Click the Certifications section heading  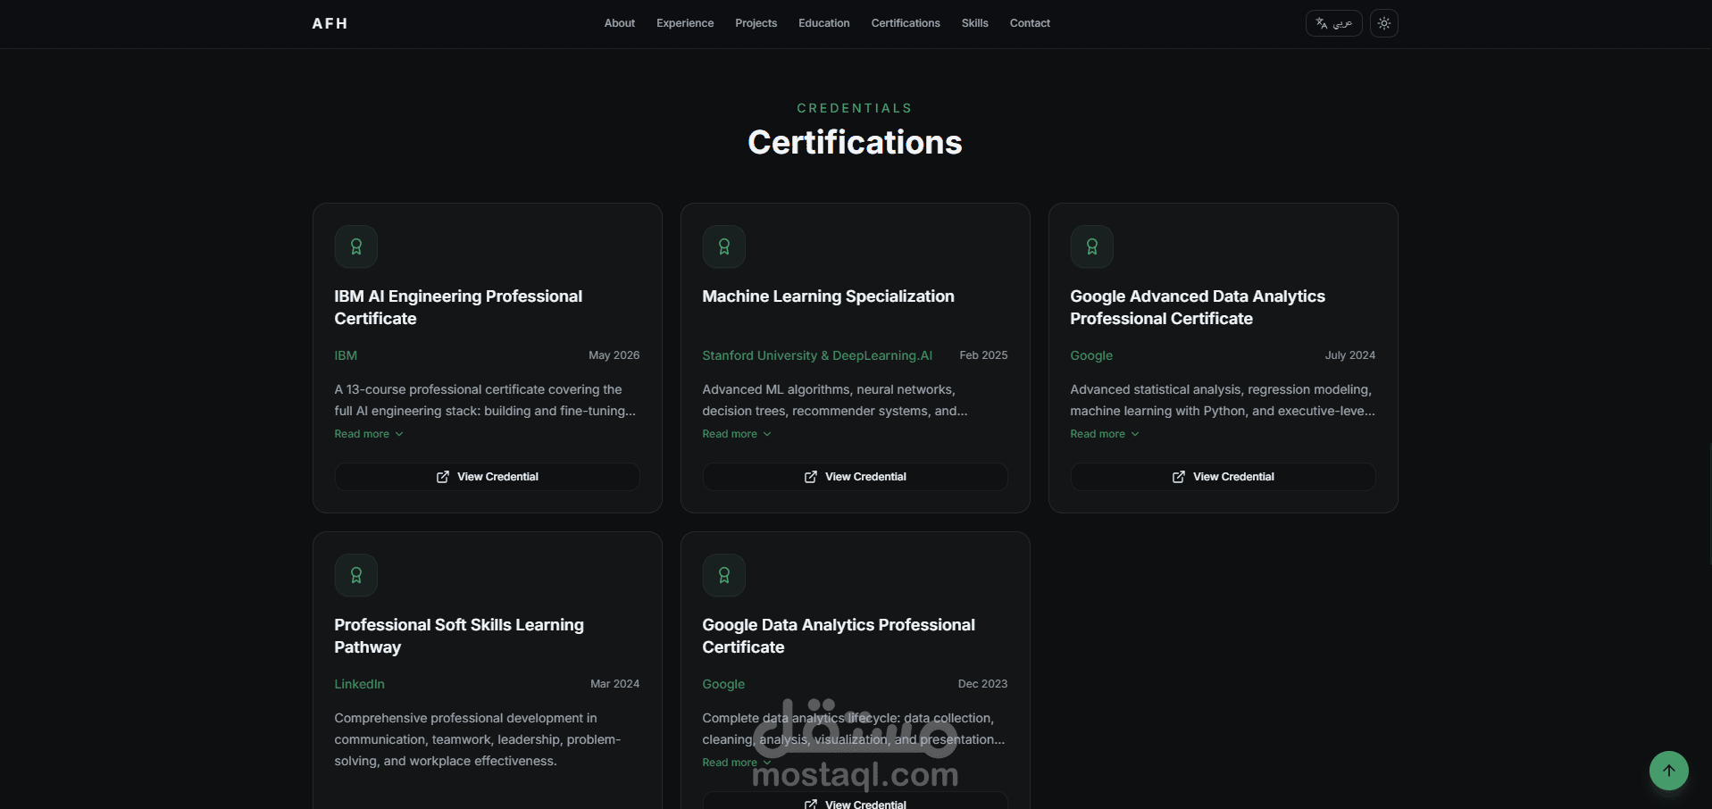click(855, 143)
